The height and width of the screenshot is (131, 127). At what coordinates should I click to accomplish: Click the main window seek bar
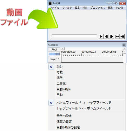[x=74, y=36]
